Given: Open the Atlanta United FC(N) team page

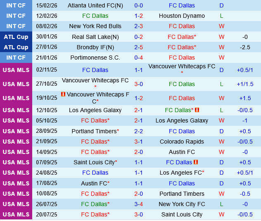Looking at the screenshot, I should pyautogui.click(x=95, y=5).
